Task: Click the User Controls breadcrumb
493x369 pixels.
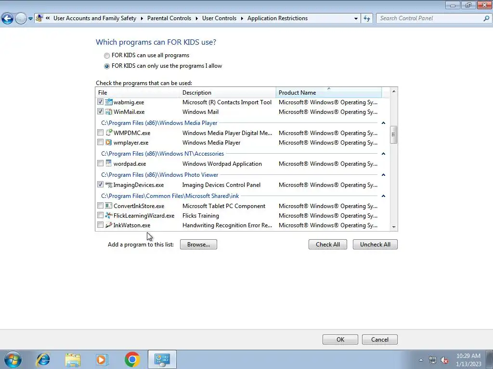Action: 219,18
